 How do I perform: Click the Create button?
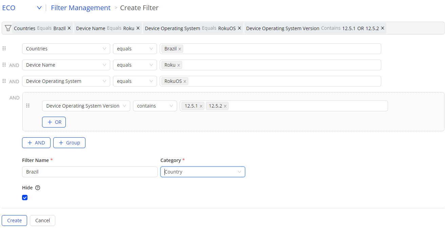[x=15, y=221]
